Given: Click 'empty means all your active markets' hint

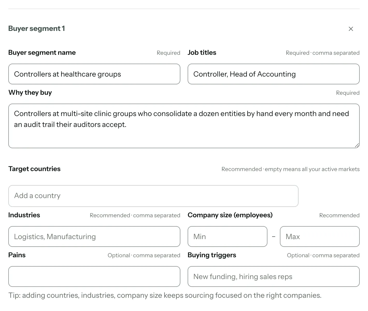Looking at the screenshot, I should (312, 169).
